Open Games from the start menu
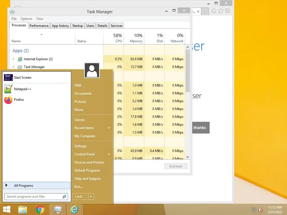The height and width of the screenshot is (215, 287). pos(79,120)
